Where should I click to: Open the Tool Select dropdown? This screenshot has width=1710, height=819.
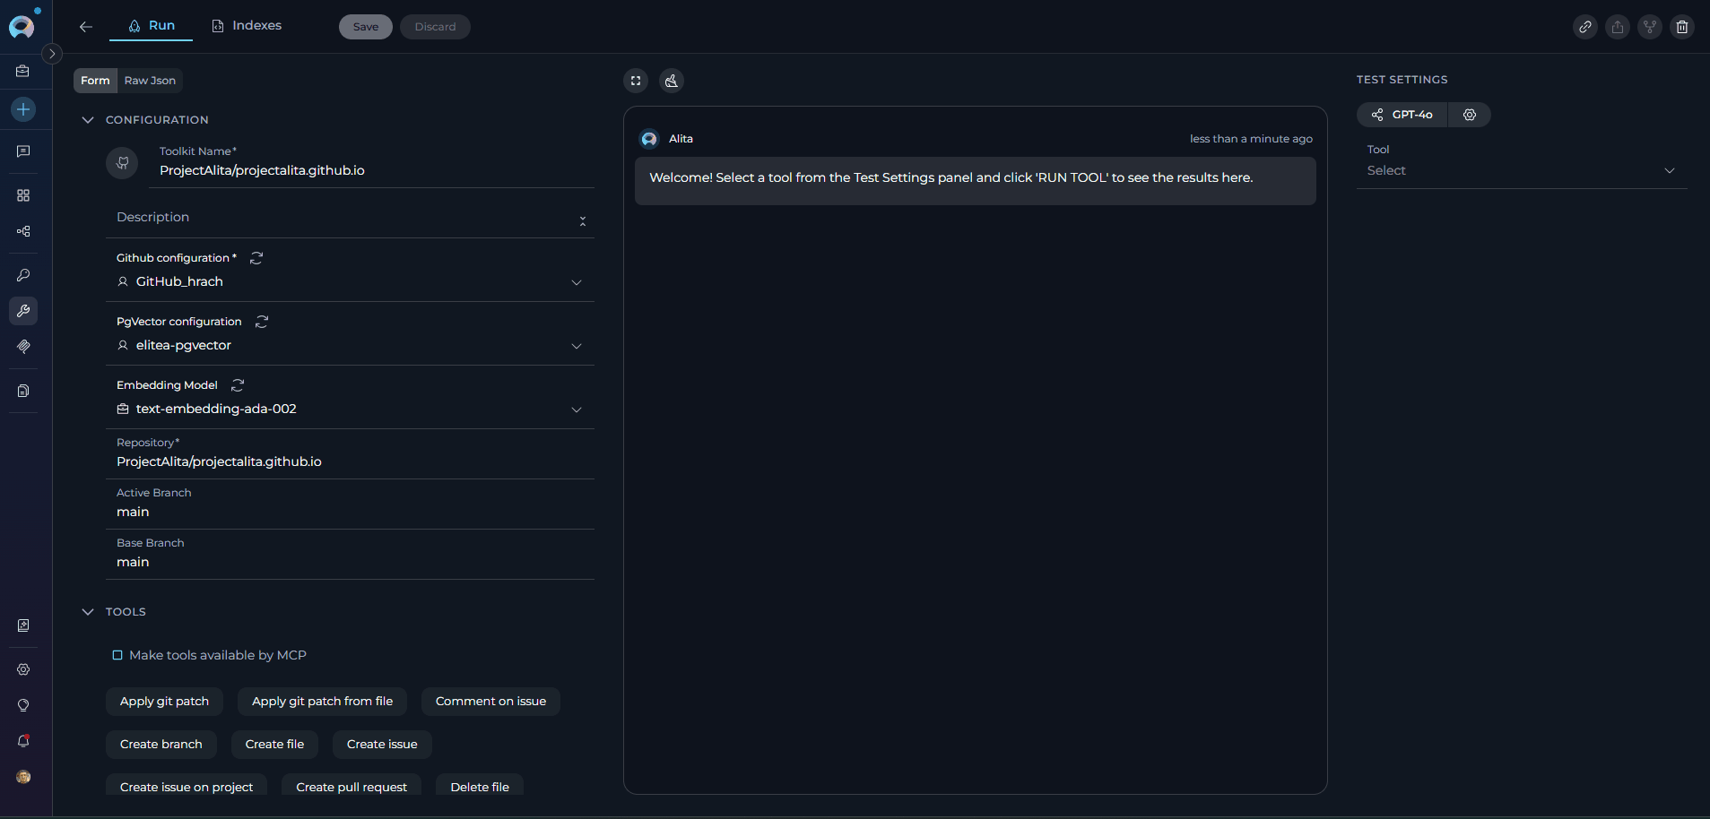pyautogui.click(x=1520, y=170)
